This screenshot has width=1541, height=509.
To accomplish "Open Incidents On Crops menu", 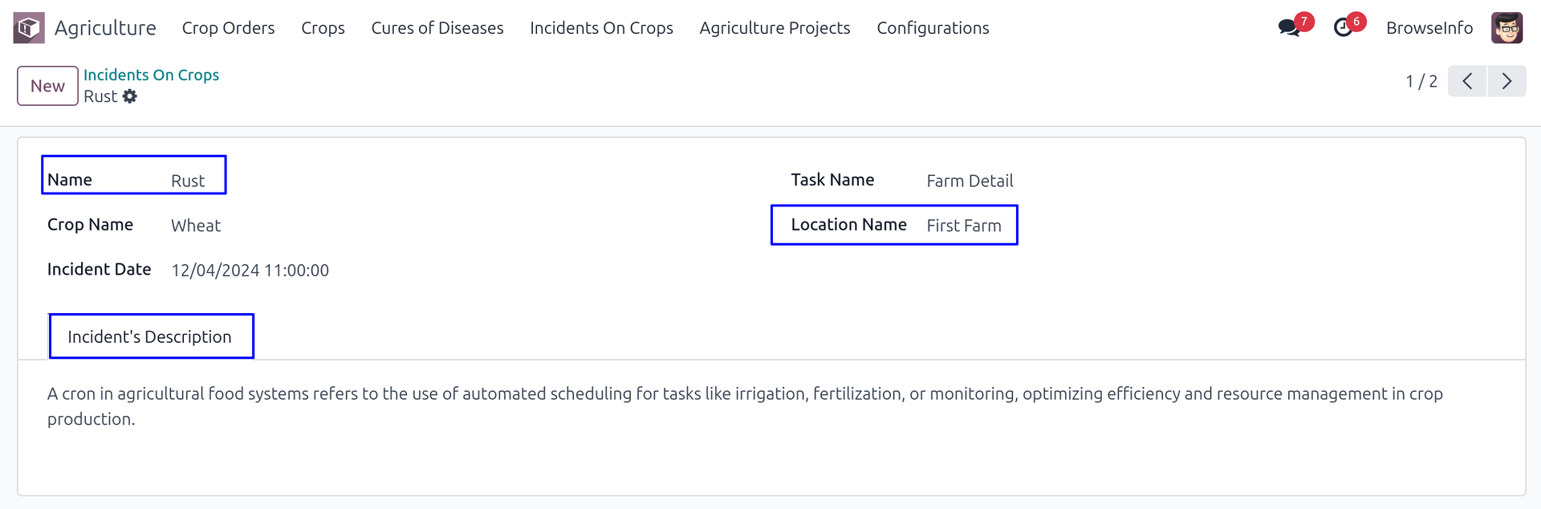I will coord(601,28).
